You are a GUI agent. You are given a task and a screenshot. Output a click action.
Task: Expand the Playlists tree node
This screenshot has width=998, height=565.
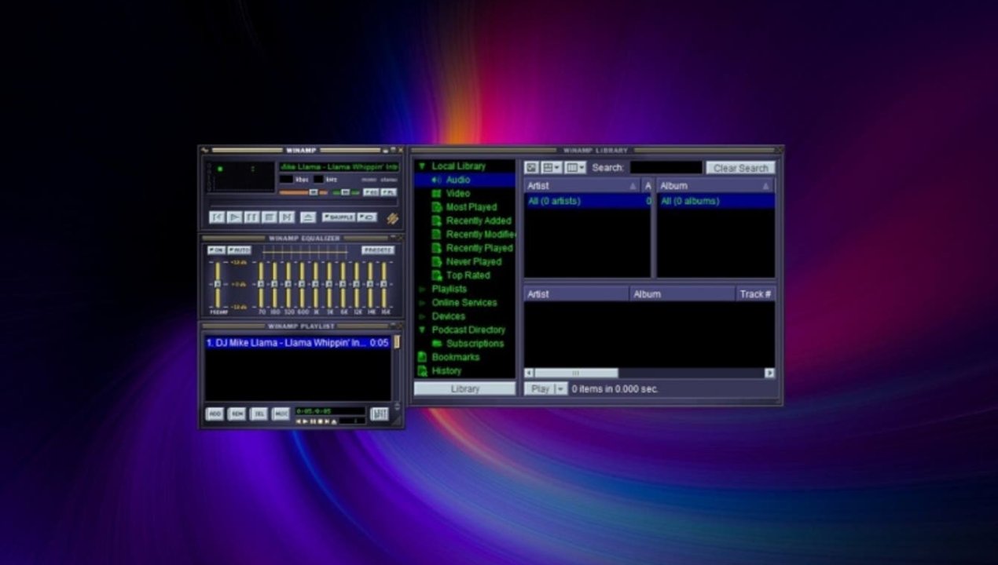(x=422, y=289)
